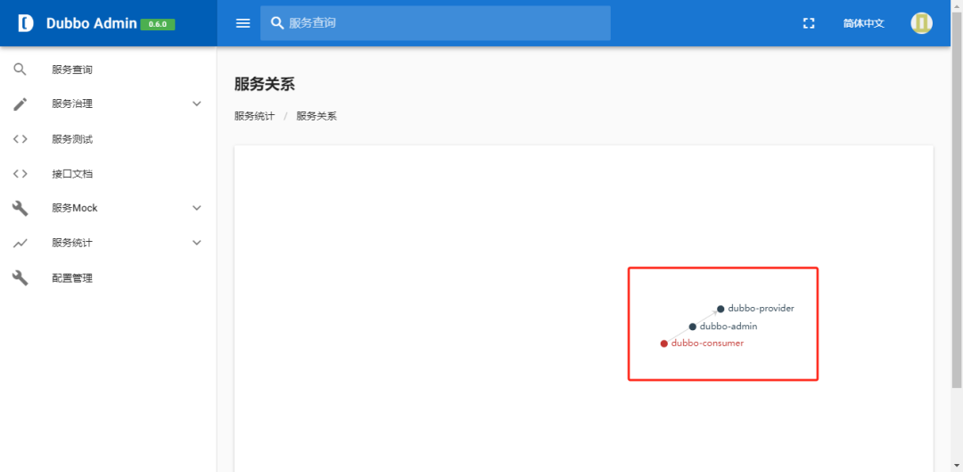963x472 pixels.
Task: Expand the 服务统计 chevron
Action: (x=196, y=243)
